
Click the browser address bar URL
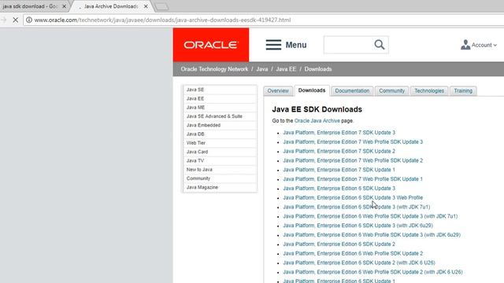point(162,20)
